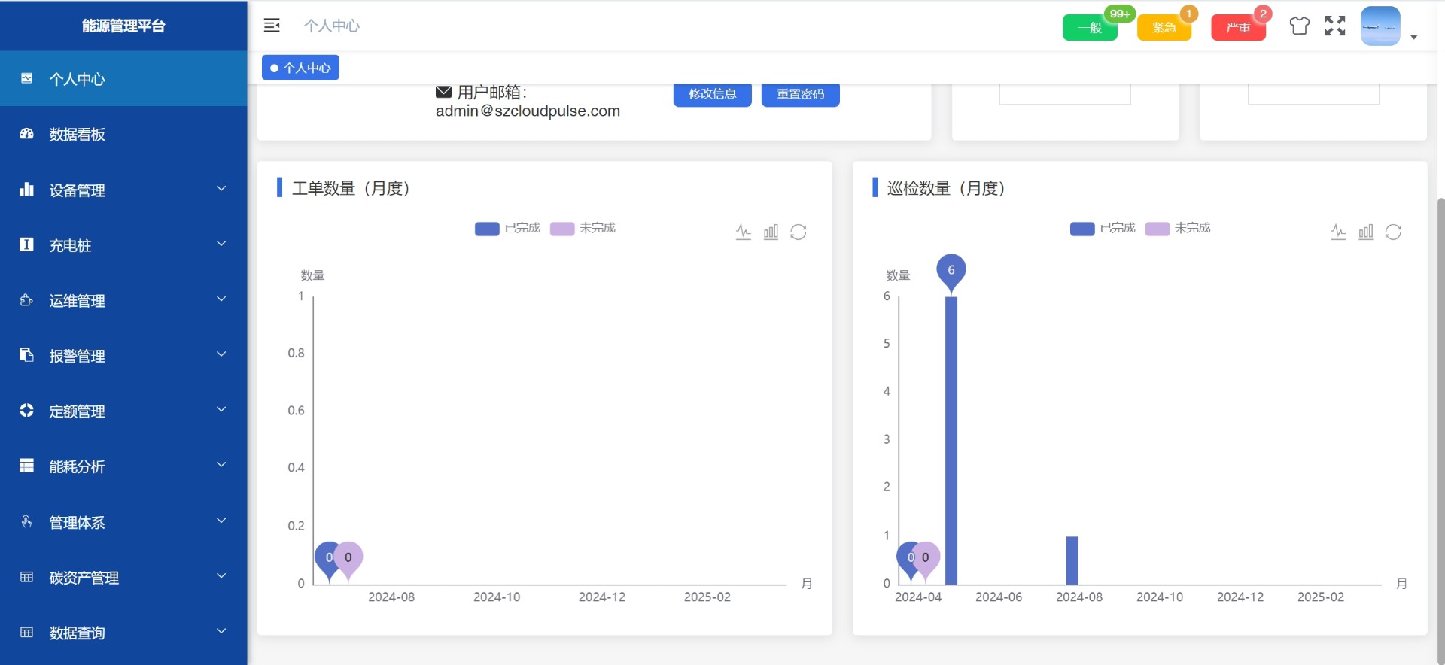Click the tall 6-value inspection bar
The image size is (1445, 665).
(x=951, y=440)
